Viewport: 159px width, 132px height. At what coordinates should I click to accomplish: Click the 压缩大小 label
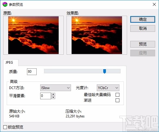click(73, 112)
